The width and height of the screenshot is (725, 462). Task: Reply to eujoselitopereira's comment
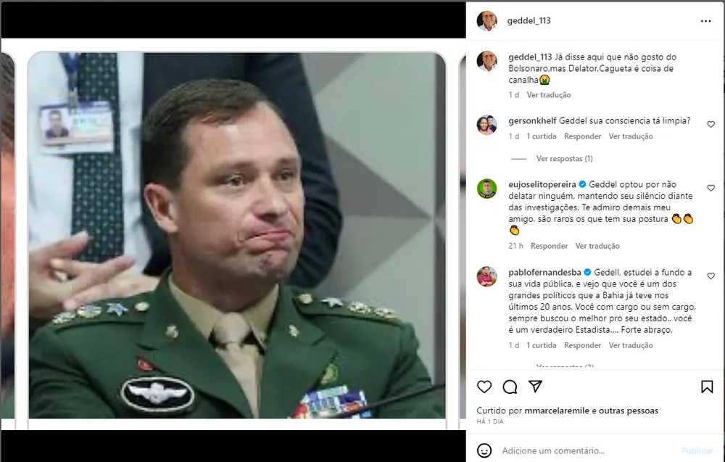click(x=549, y=246)
